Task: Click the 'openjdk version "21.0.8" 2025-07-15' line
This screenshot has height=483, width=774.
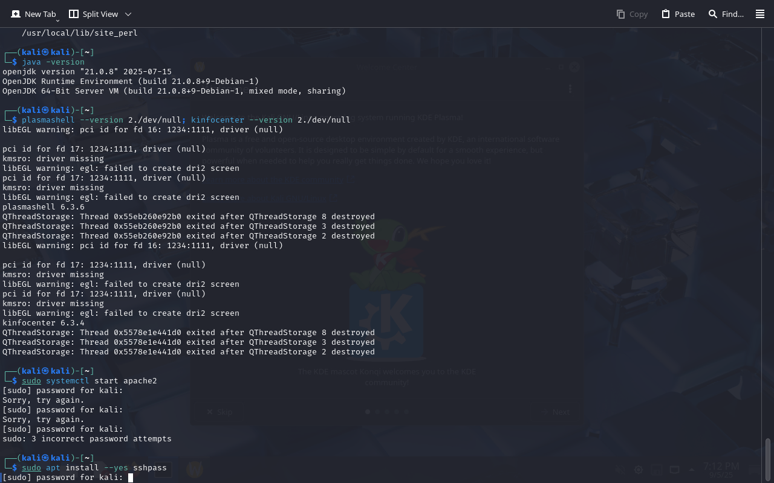Action: pos(87,72)
